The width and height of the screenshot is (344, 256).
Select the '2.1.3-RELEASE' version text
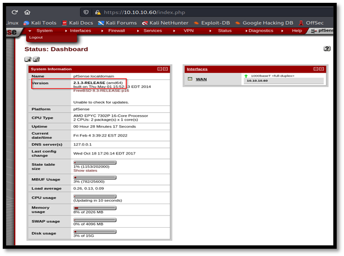89,83
